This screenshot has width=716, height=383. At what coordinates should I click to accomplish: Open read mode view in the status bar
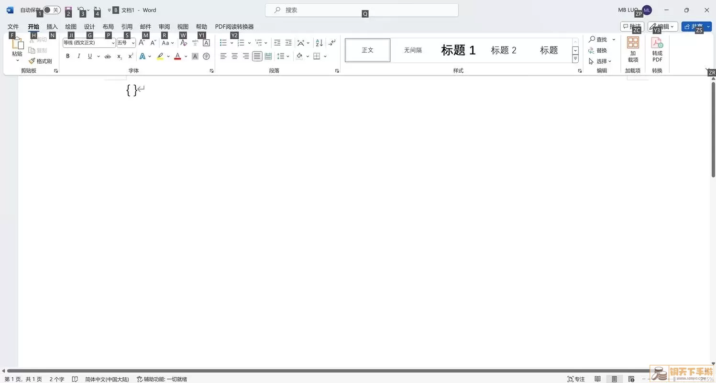(597, 379)
